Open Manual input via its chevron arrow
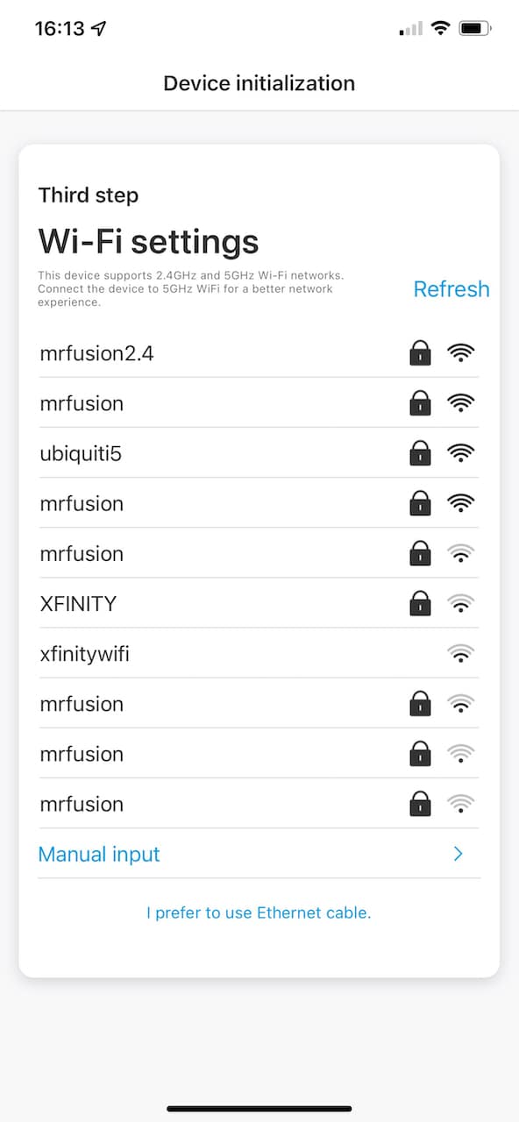Screen dimensions: 519x1122 (458, 854)
